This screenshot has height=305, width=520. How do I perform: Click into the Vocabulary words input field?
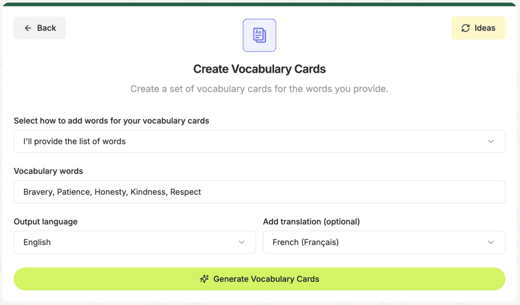point(259,192)
